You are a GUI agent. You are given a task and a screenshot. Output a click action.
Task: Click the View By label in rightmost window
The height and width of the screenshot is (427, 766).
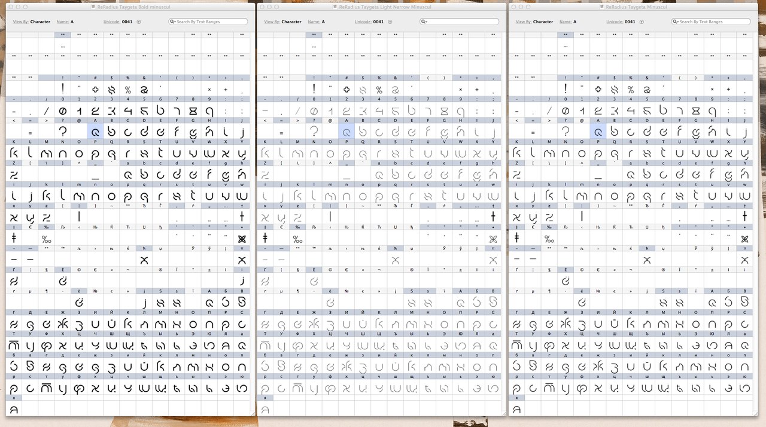522,22
